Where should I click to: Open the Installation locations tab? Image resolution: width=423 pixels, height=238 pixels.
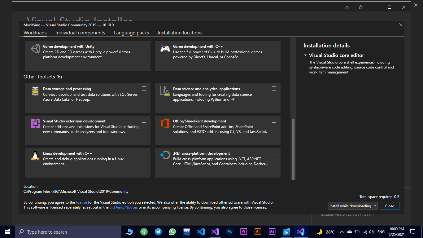click(x=180, y=33)
